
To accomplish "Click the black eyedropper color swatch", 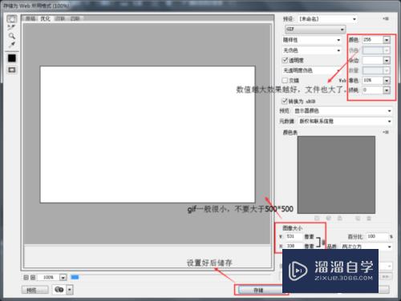I will click(x=12, y=58).
